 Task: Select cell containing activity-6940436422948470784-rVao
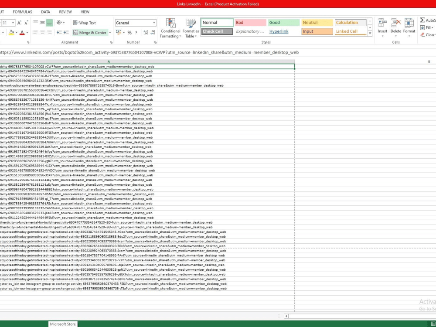click(147, 71)
